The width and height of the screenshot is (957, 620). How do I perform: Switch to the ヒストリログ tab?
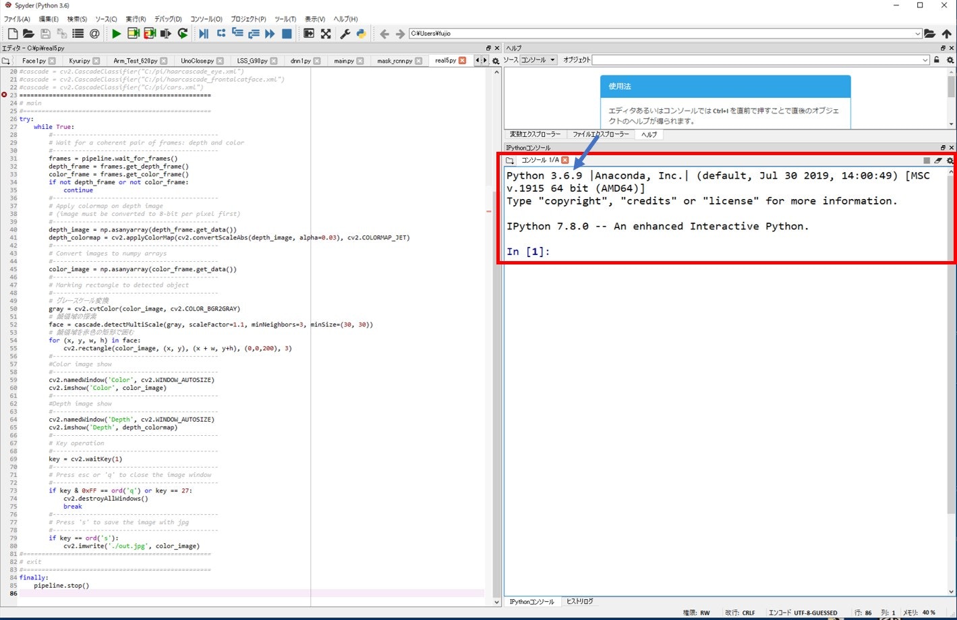pyautogui.click(x=579, y=601)
